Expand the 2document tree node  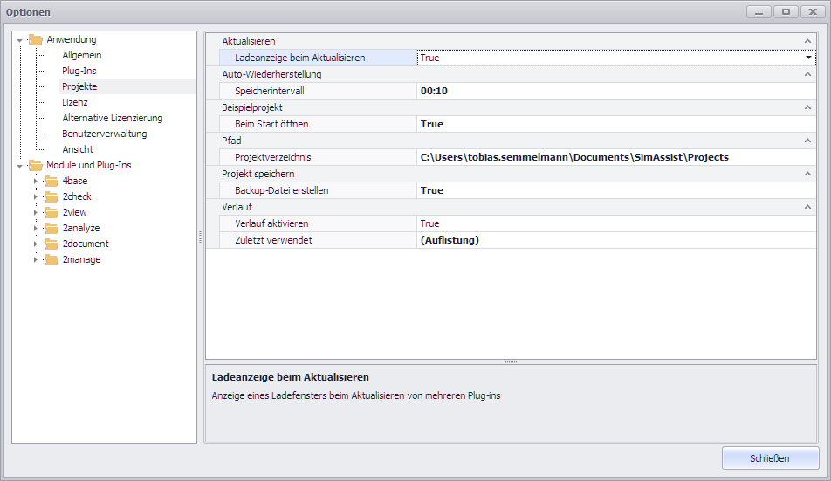pyautogui.click(x=36, y=244)
